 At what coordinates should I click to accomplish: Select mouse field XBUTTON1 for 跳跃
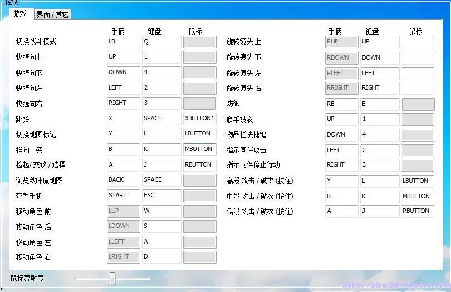coord(200,119)
